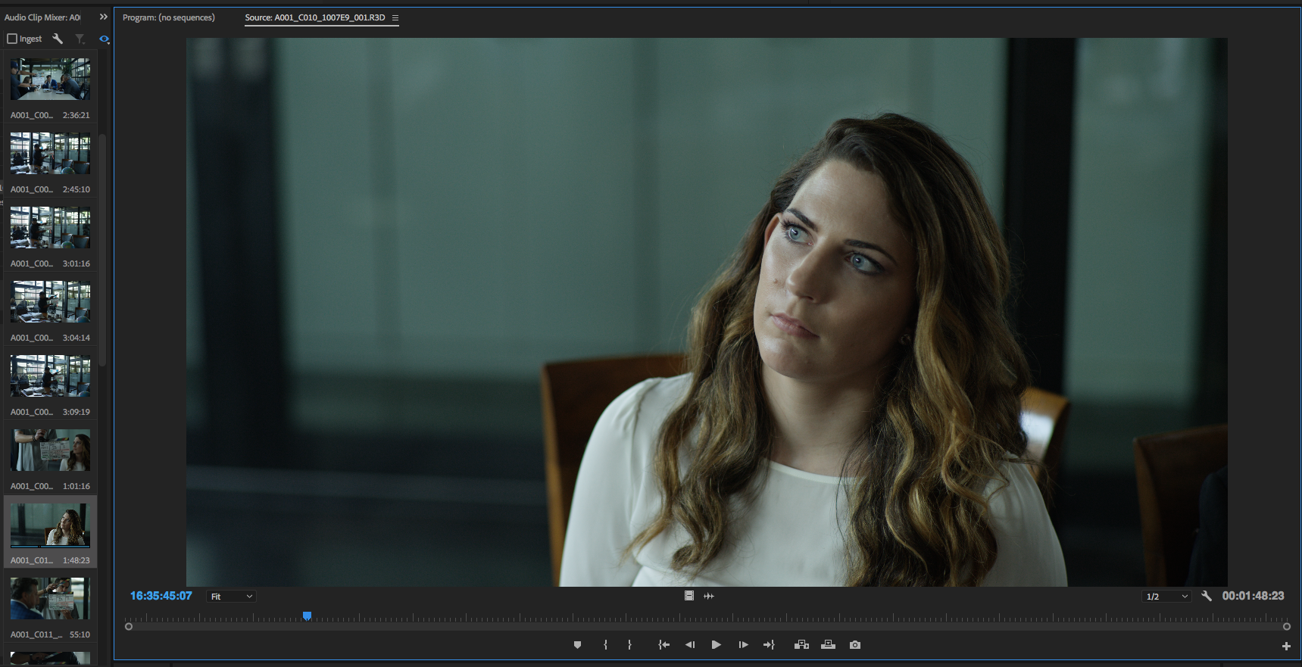Step forward one frame
The image size is (1302, 667).
click(x=743, y=645)
